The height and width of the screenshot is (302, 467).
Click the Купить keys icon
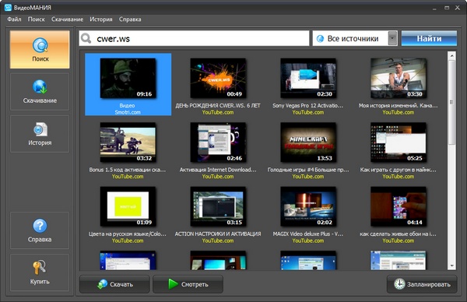click(x=40, y=267)
